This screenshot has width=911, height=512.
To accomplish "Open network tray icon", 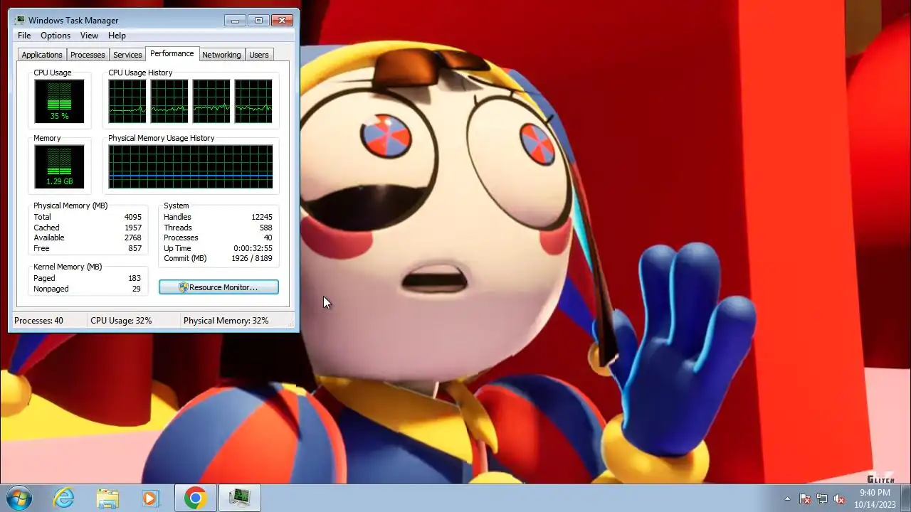I will coord(822,498).
